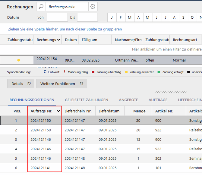Select Auftrags-Nr. 2024121150 in position 2
The width and height of the screenshot is (202, 175).
click(41, 130)
